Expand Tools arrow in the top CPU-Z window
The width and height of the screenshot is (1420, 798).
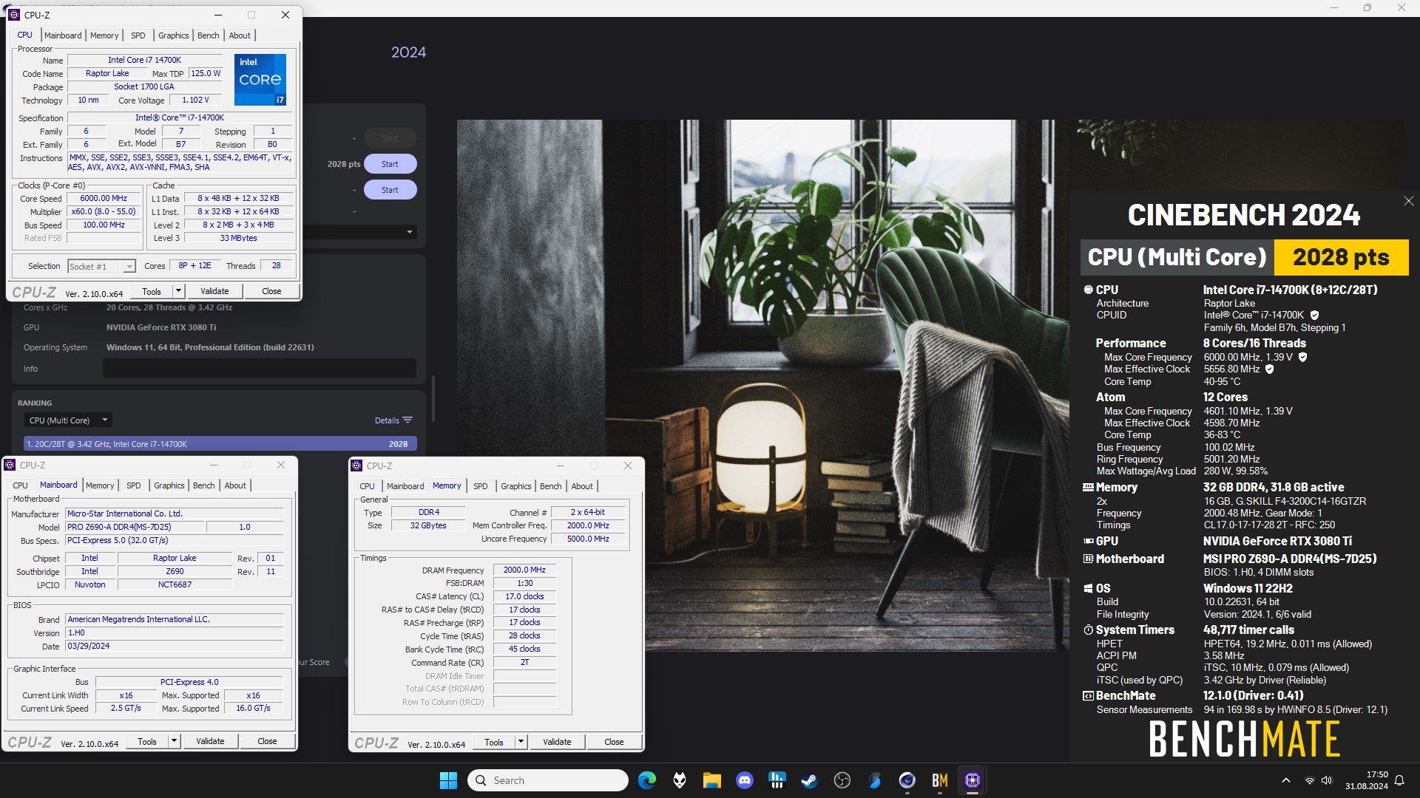pos(177,291)
